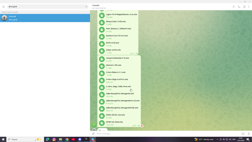Download X Hero Siege v3.45 Pro file icon
This screenshot has width=252, height=142.
coord(102,81)
